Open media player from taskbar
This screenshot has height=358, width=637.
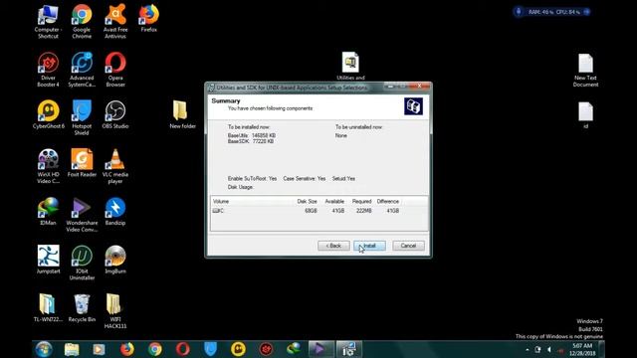click(x=99, y=349)
